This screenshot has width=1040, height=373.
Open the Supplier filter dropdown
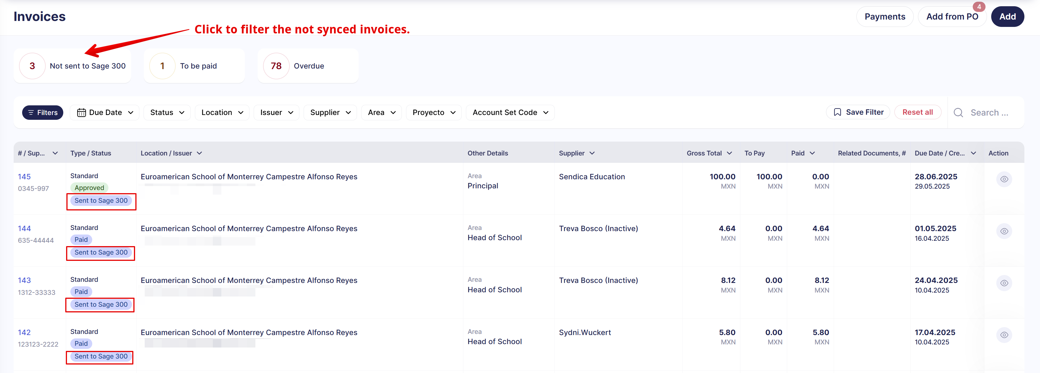coord(330,113)
